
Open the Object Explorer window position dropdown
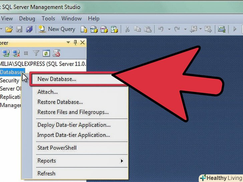coord(68,42)
